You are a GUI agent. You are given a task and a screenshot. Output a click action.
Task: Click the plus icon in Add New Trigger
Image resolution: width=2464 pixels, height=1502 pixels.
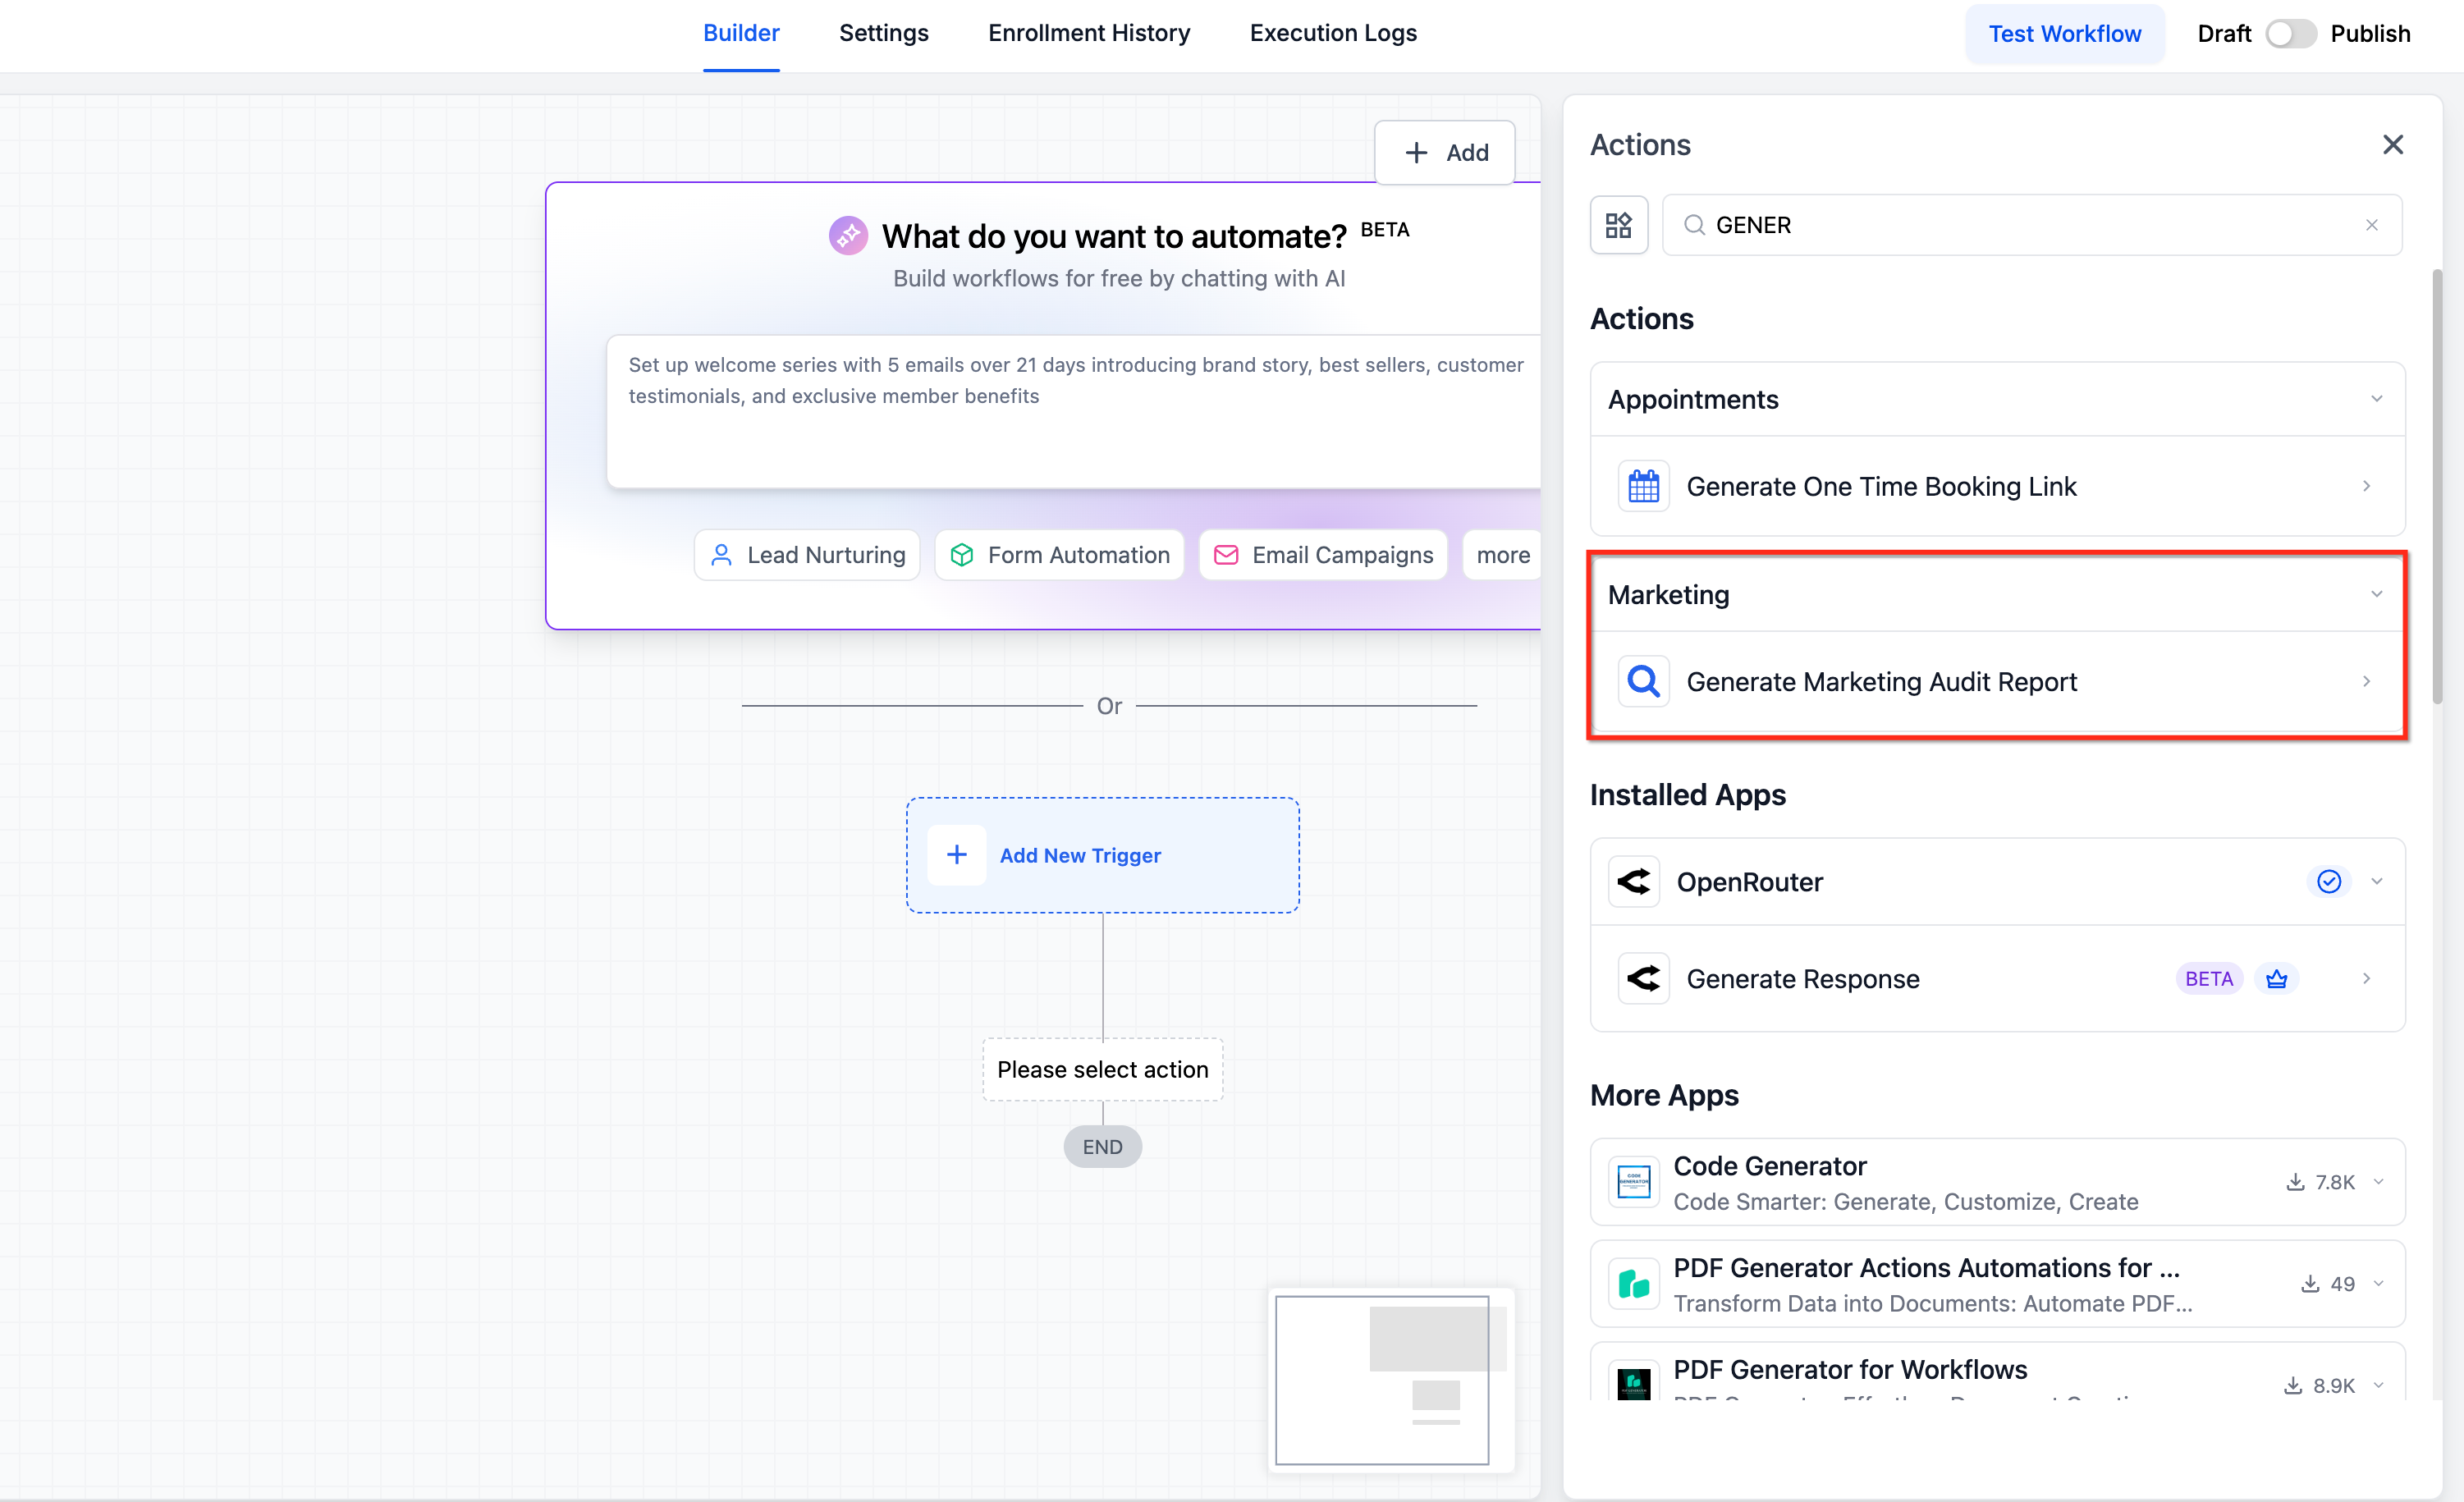click(957, 855)
